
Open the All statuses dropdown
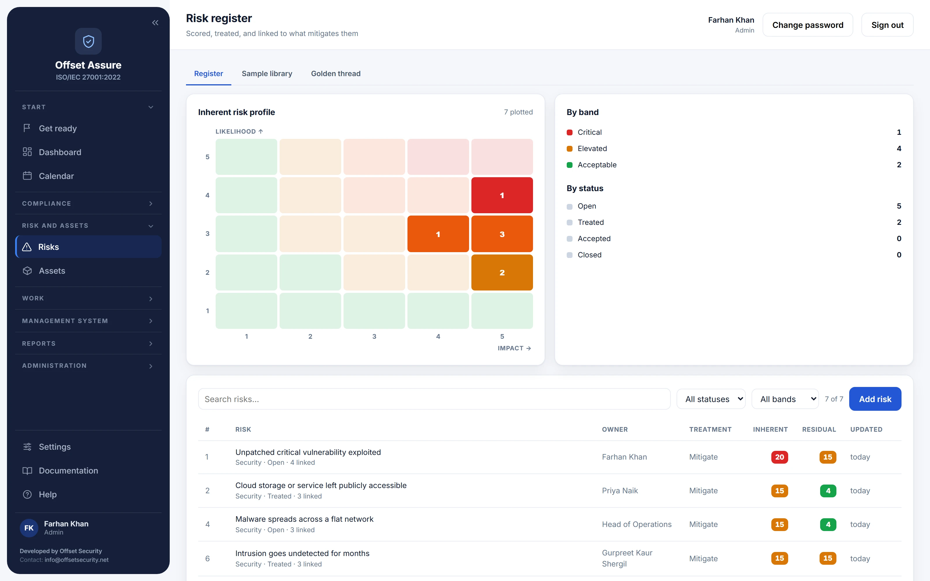(x=711, y=399)
